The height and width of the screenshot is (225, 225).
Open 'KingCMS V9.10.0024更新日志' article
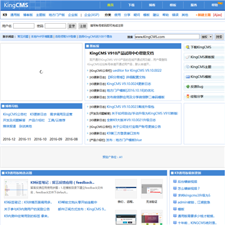coord(129,84)
